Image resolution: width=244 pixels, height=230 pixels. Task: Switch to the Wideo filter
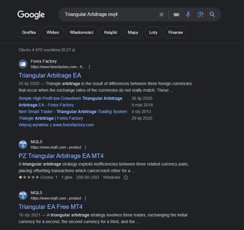pos(53,32)
